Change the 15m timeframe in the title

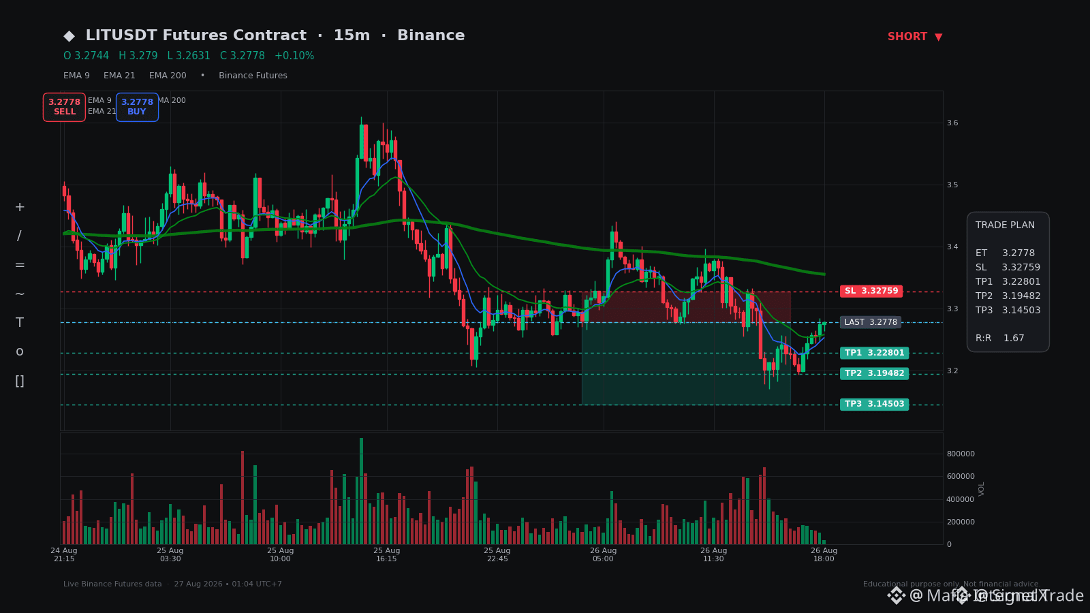[352, 35]
